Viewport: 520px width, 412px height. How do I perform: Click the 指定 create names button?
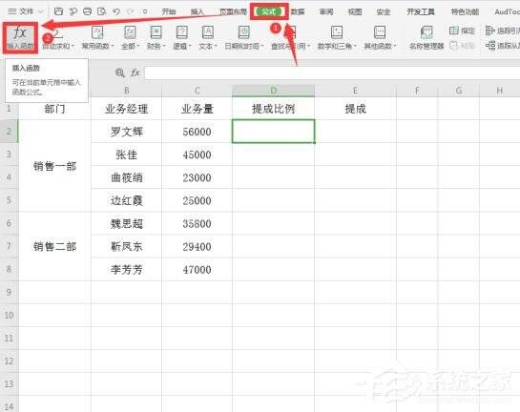pos(463,31)
